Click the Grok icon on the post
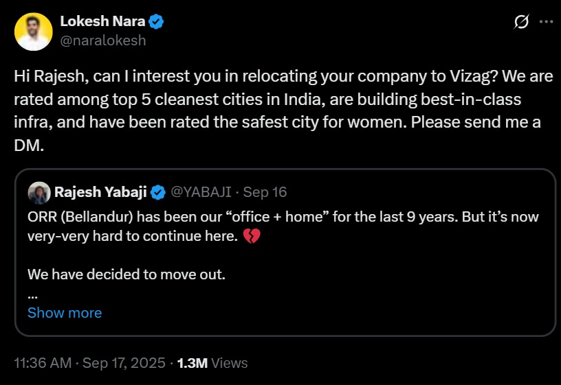 [x=521, y=22]
